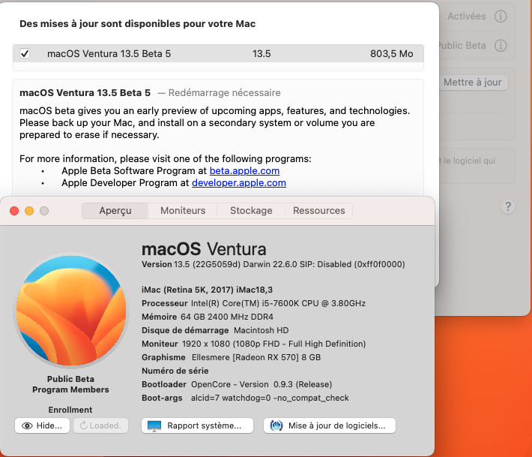Click the 'macOS Ventura' title heading
The height and width of the screenshot is (457, 532).
[204, 249]
